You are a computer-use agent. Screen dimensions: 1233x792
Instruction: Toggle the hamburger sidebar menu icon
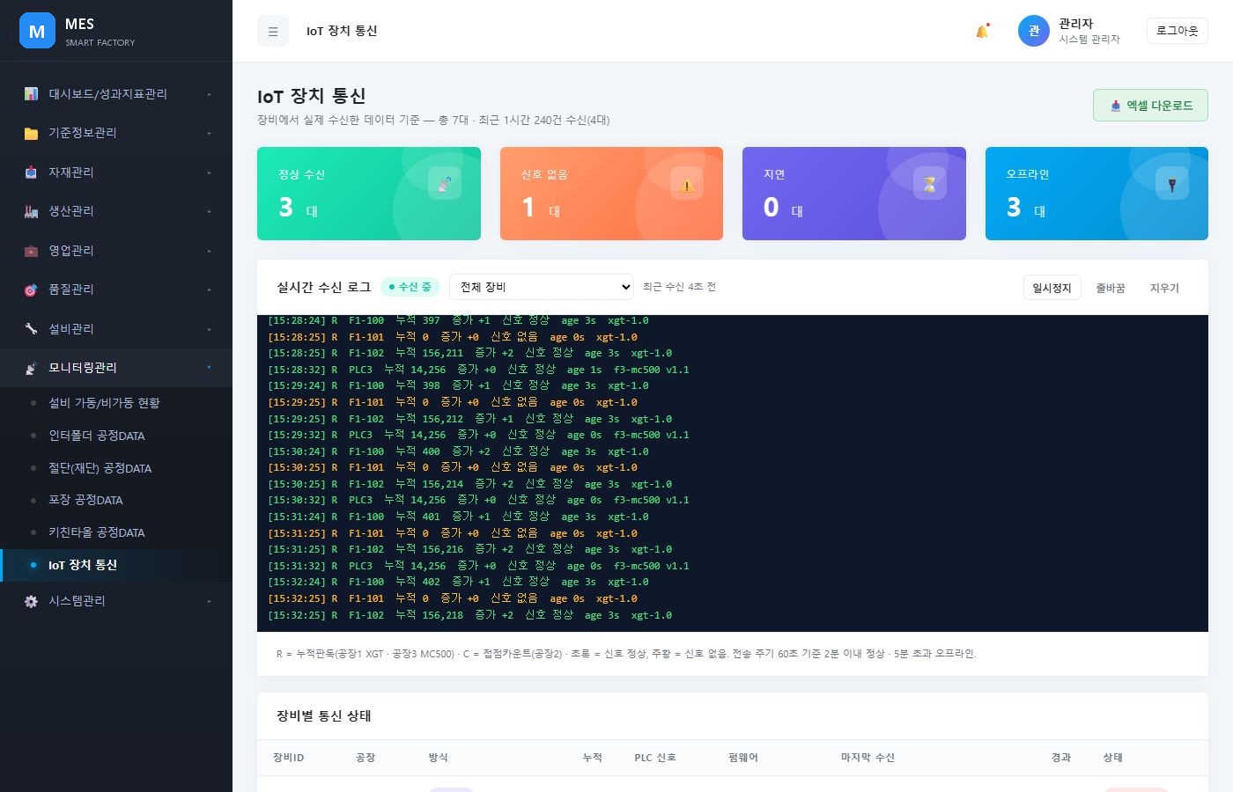(273, 31)
